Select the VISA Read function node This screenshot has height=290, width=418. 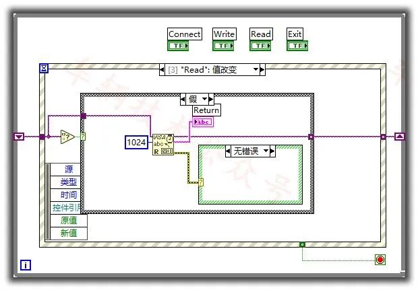[x=163, y=145]
